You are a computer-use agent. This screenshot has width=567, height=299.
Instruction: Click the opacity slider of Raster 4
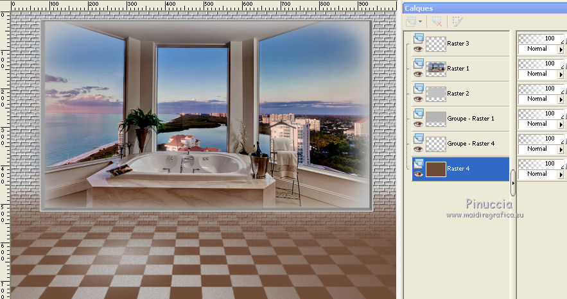541,163
